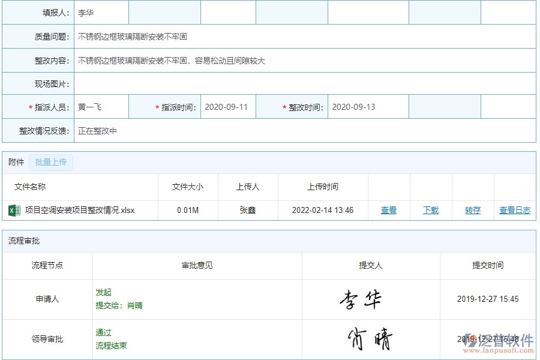Open the 批量上传 upload button
The height and width of the screenshot is (360, 540).
[x=51, y=162]
